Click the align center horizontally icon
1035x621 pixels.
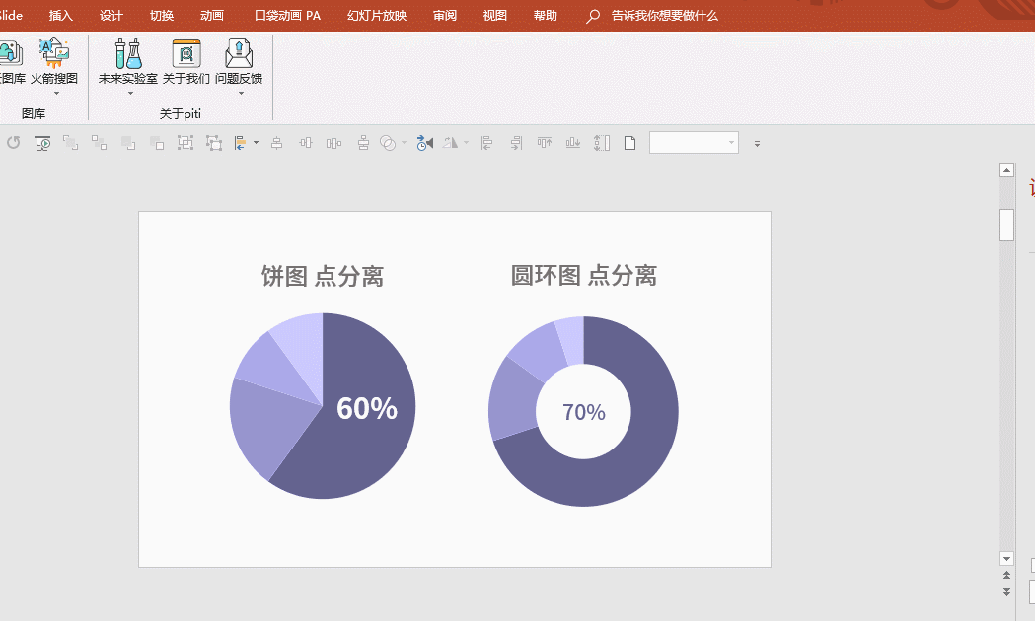277,142
